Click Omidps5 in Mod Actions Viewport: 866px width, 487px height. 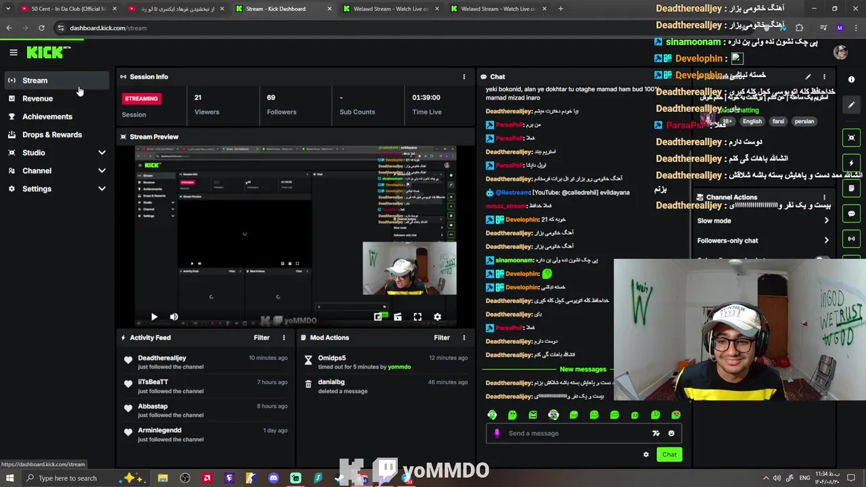pyautogui.click(x=332, y=358)
